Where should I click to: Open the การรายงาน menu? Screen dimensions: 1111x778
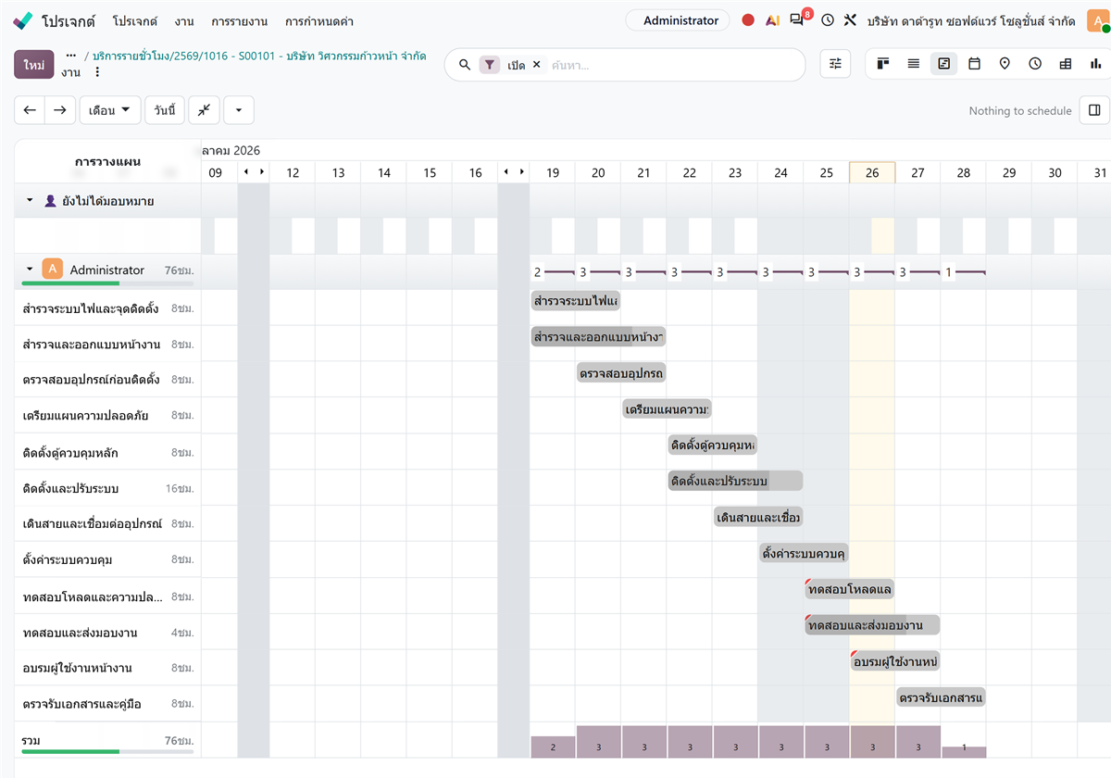238,20
